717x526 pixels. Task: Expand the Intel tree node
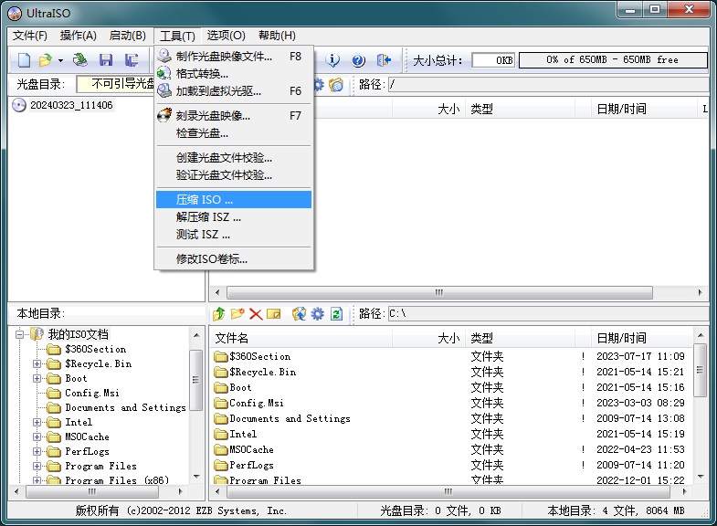(x=37, y=422)
